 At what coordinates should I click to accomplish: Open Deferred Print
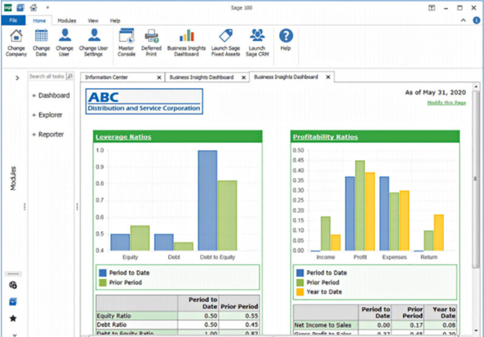pos(151,42)
